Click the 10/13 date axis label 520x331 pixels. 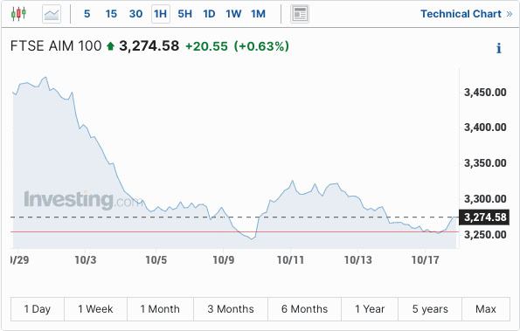(357, 260)
